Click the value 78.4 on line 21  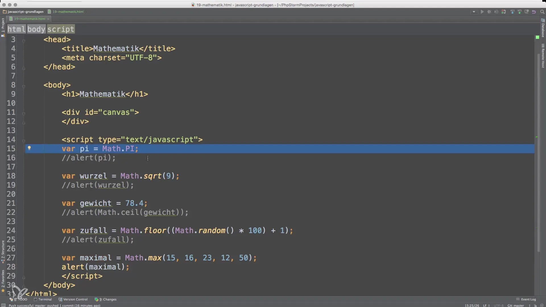[134, 203]
